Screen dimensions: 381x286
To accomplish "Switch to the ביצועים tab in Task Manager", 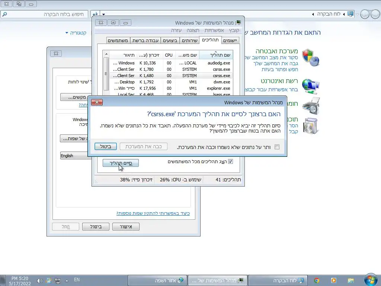I will [170, 40].
